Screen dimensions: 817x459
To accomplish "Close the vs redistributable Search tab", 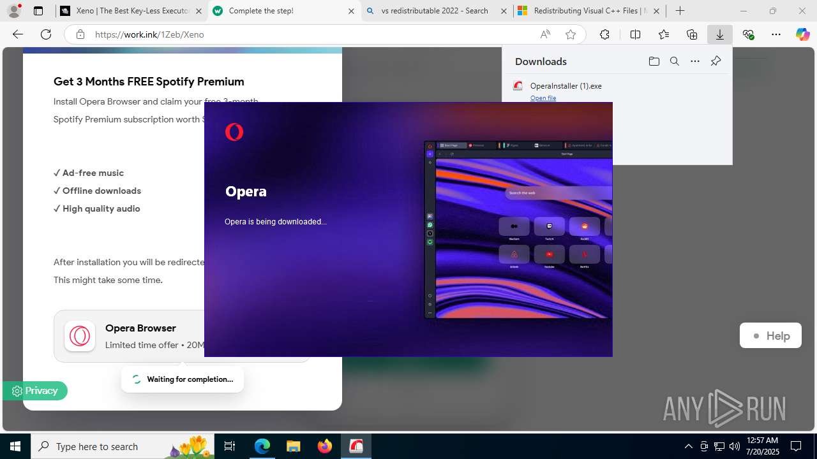I will coord(504,11).
